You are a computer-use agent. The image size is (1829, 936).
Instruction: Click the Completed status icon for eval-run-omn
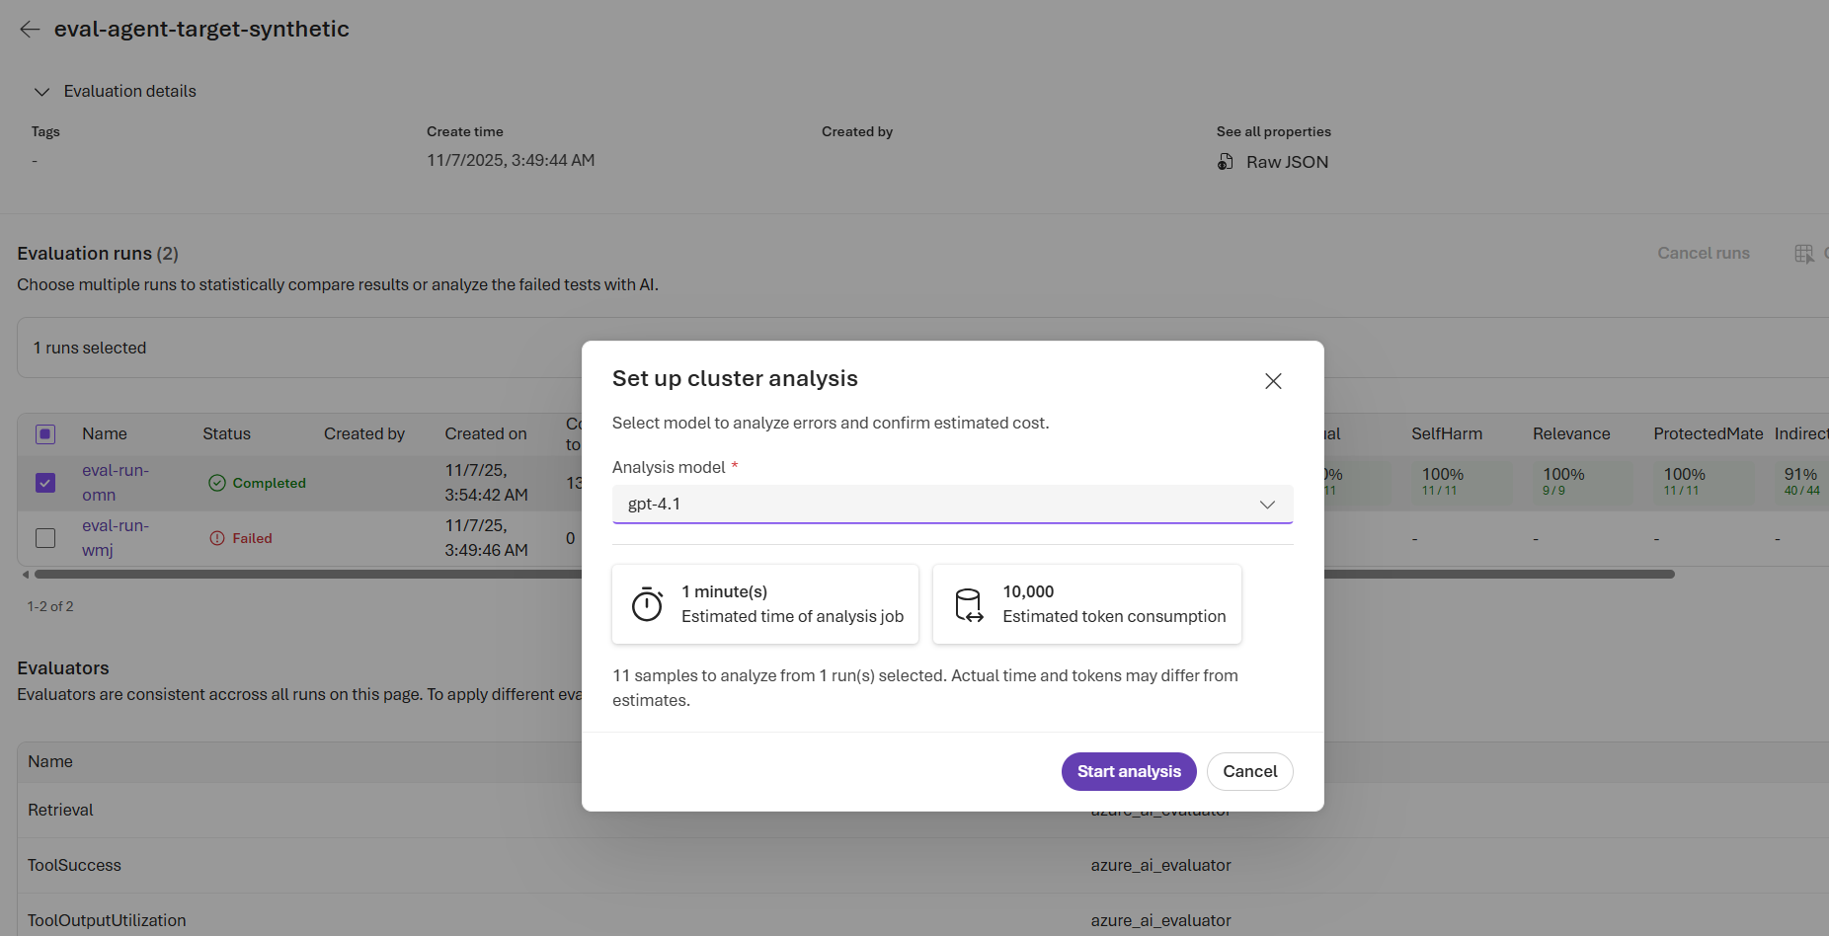click(x=217, y=483)
